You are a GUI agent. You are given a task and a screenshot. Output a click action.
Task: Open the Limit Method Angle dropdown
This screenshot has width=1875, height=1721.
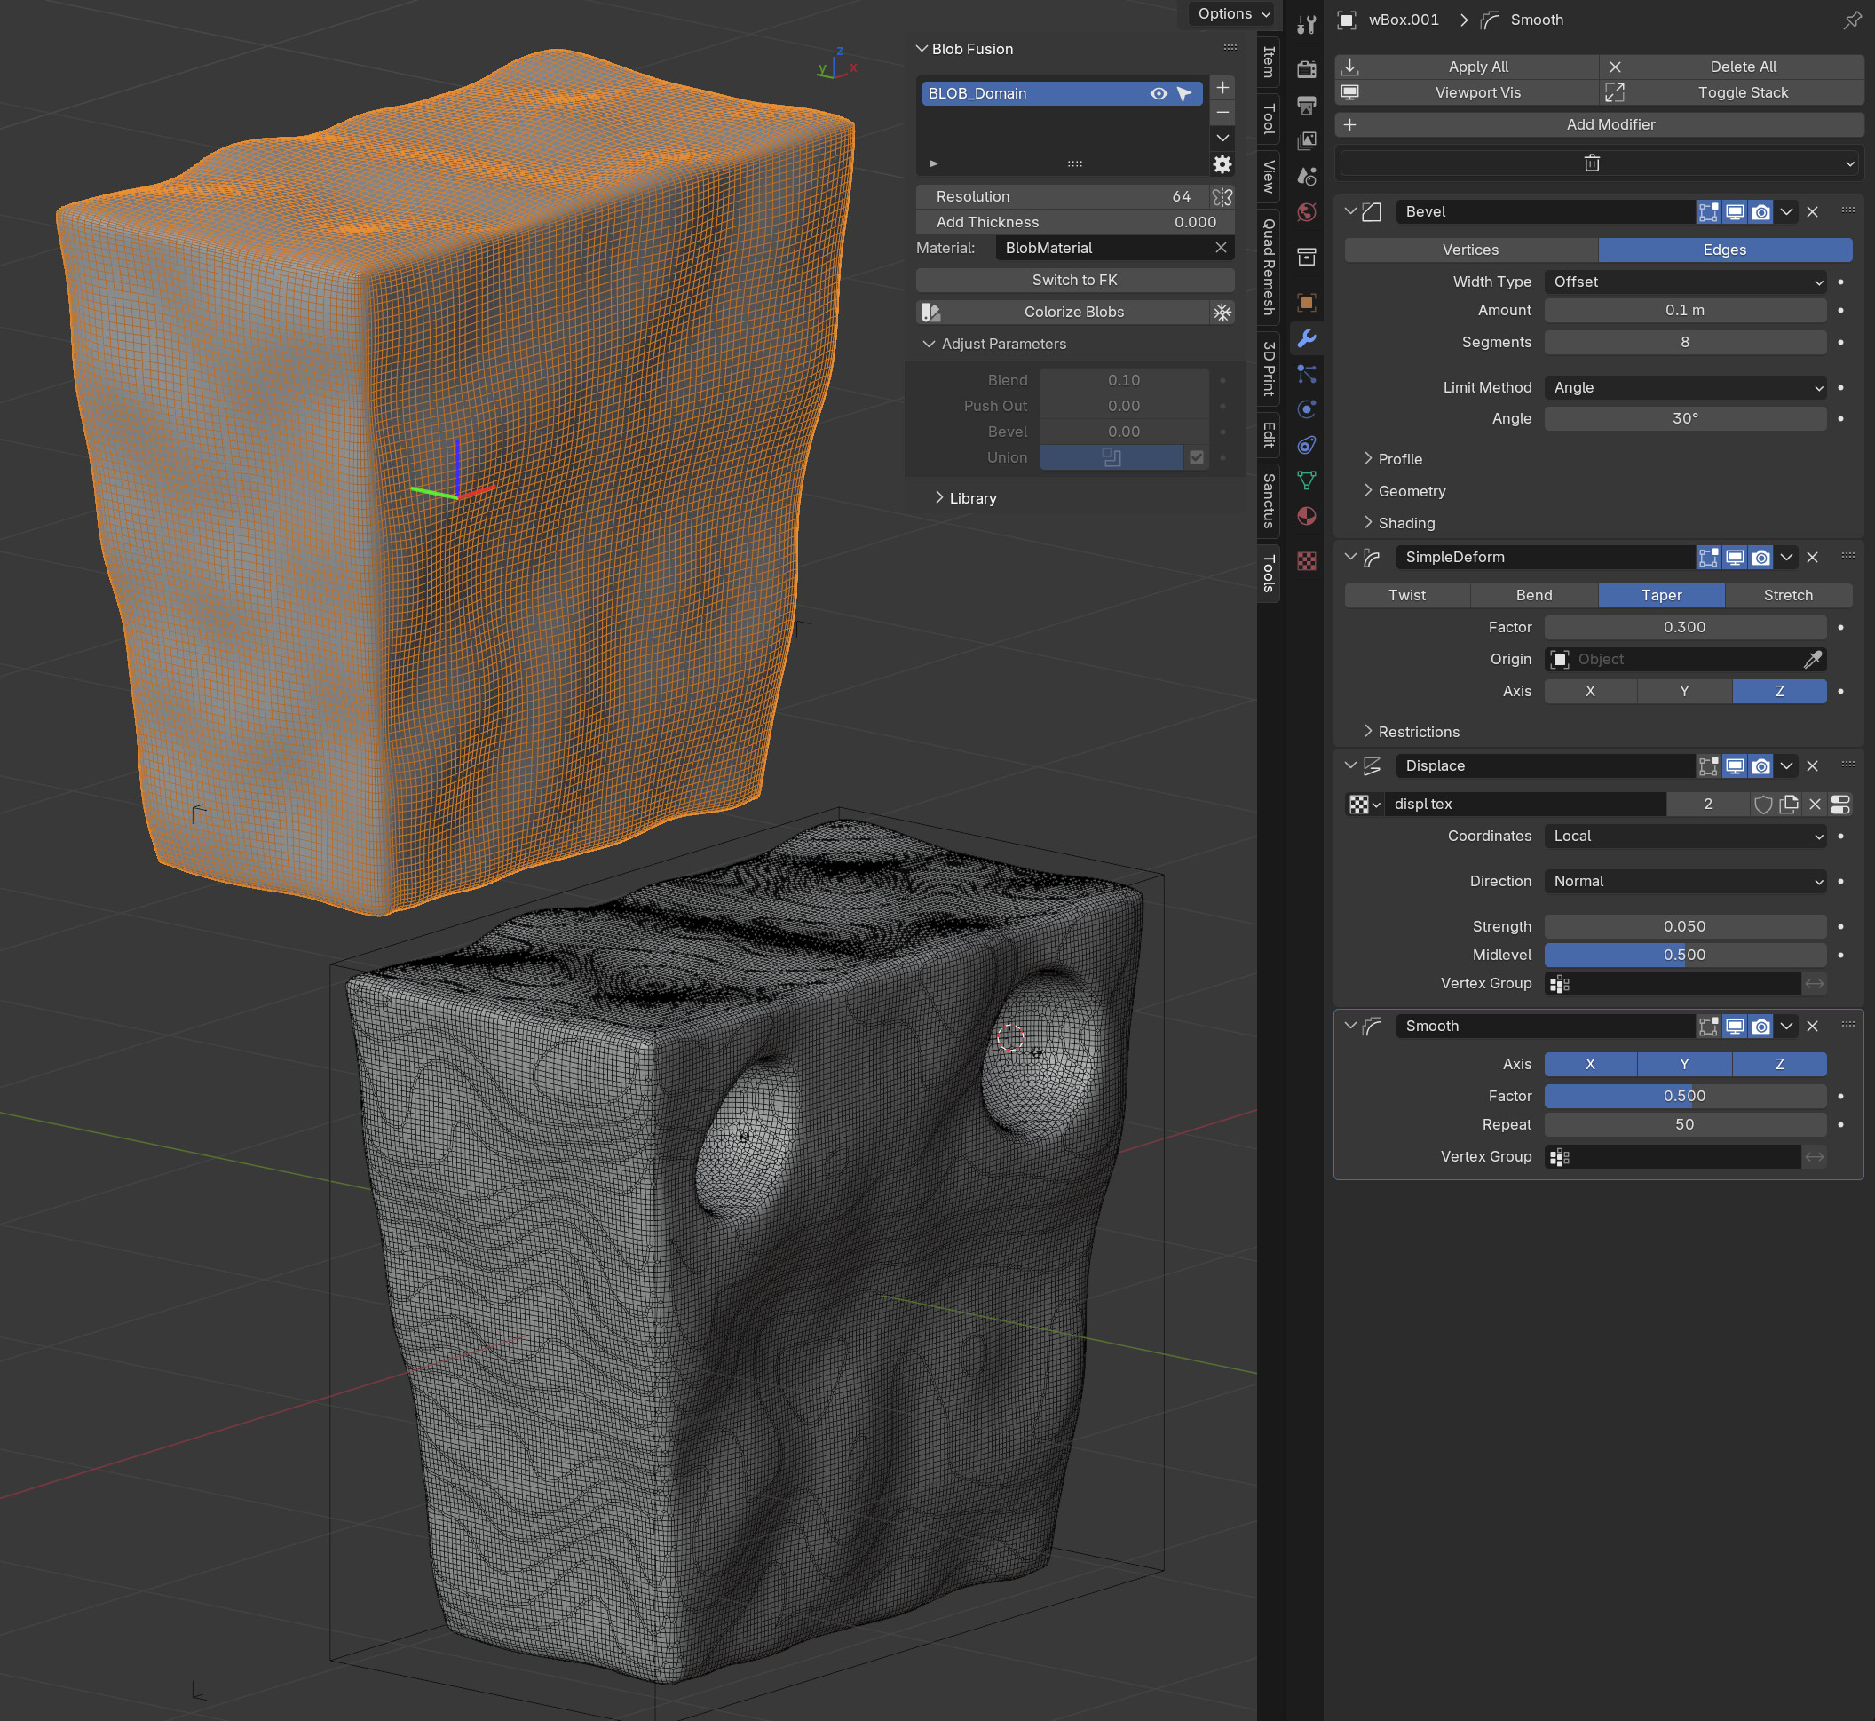(x=1685, y=387)
